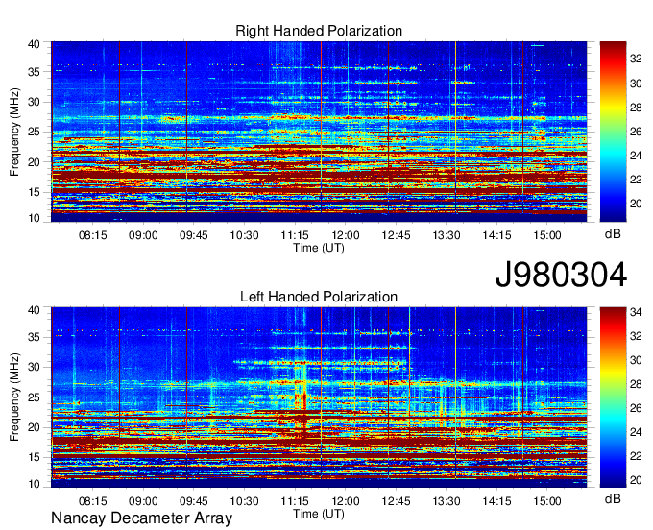Click the 30 MHz tick on Right Handed plot
This screenshot has width=653, height=530.
click(34, 103)
